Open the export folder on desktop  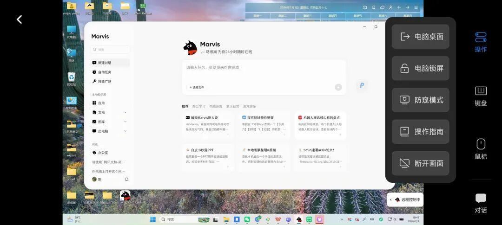pyautogui.click(x=72, y=150)
